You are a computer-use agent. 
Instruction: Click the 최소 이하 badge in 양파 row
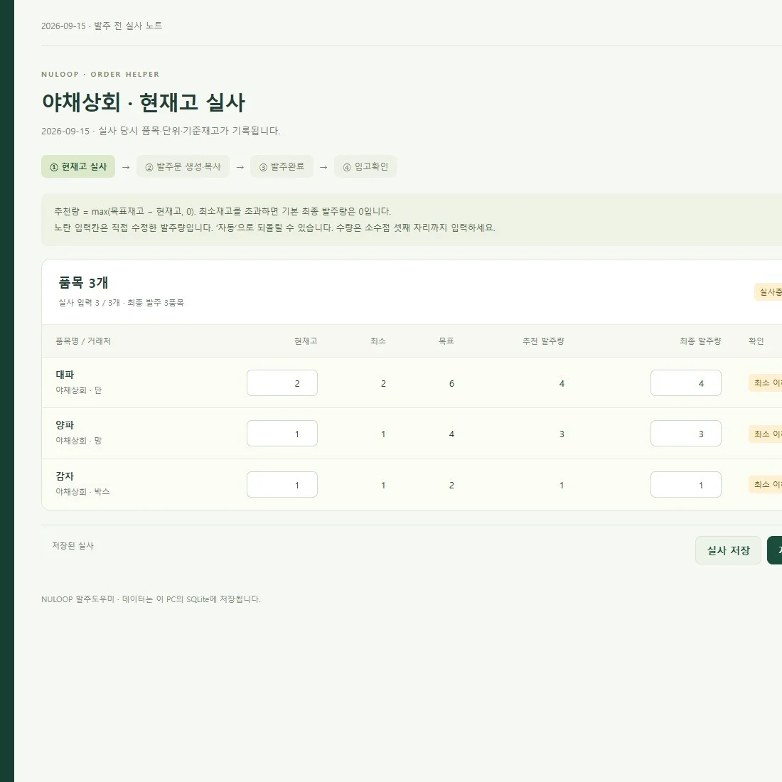(x=765, y=434)
